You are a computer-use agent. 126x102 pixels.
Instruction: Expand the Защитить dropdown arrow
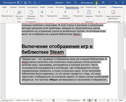[99, 18]
